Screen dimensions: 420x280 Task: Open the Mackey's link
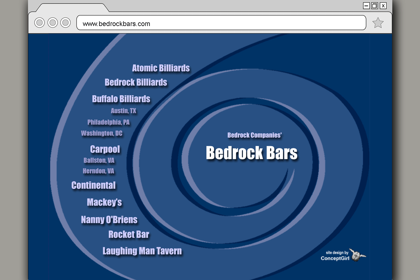coord(104,202)
